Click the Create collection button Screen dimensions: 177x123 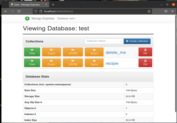pos(137,41)
